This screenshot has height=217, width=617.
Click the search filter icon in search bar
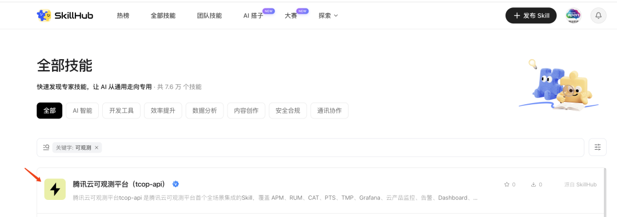click(x=46, y=148)
